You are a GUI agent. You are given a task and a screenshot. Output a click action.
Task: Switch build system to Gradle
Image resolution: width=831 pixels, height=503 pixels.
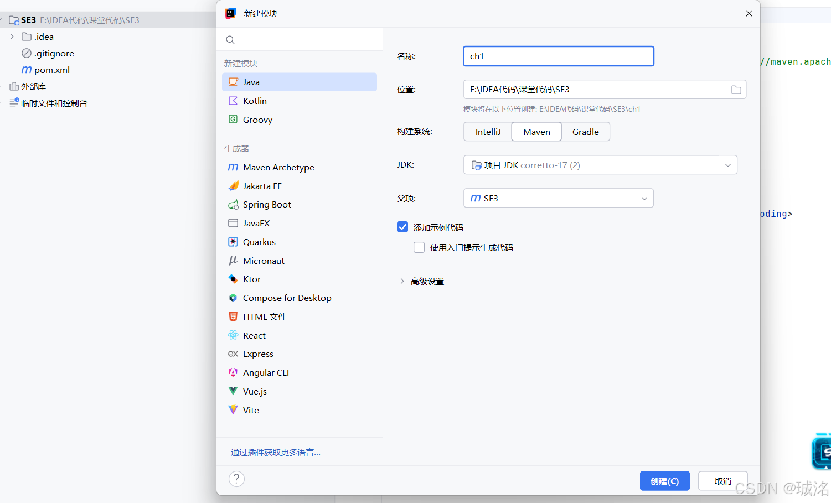coord(586,132)
